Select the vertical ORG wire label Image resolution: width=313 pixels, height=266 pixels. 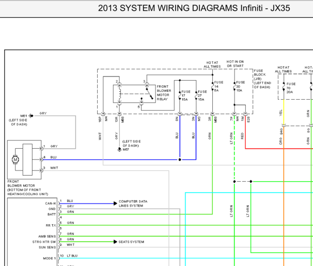281,142
